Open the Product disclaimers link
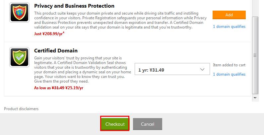This screenshot has height=135, width=264. (21, 109)
